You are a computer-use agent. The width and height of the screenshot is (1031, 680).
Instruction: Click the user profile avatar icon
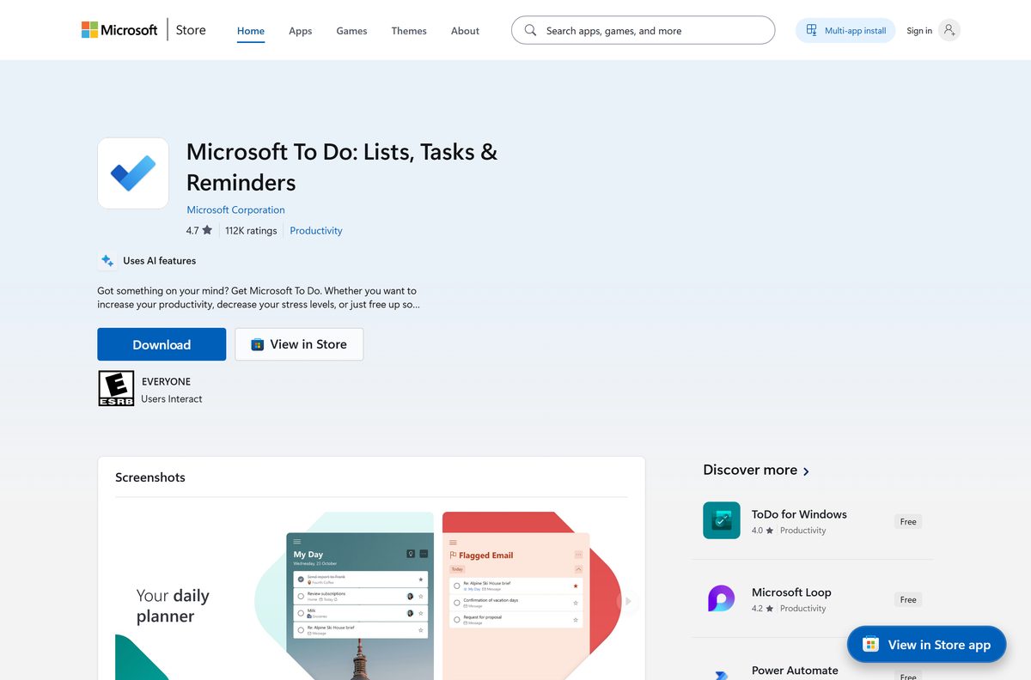pyautogui.click(x=949, y=30)
